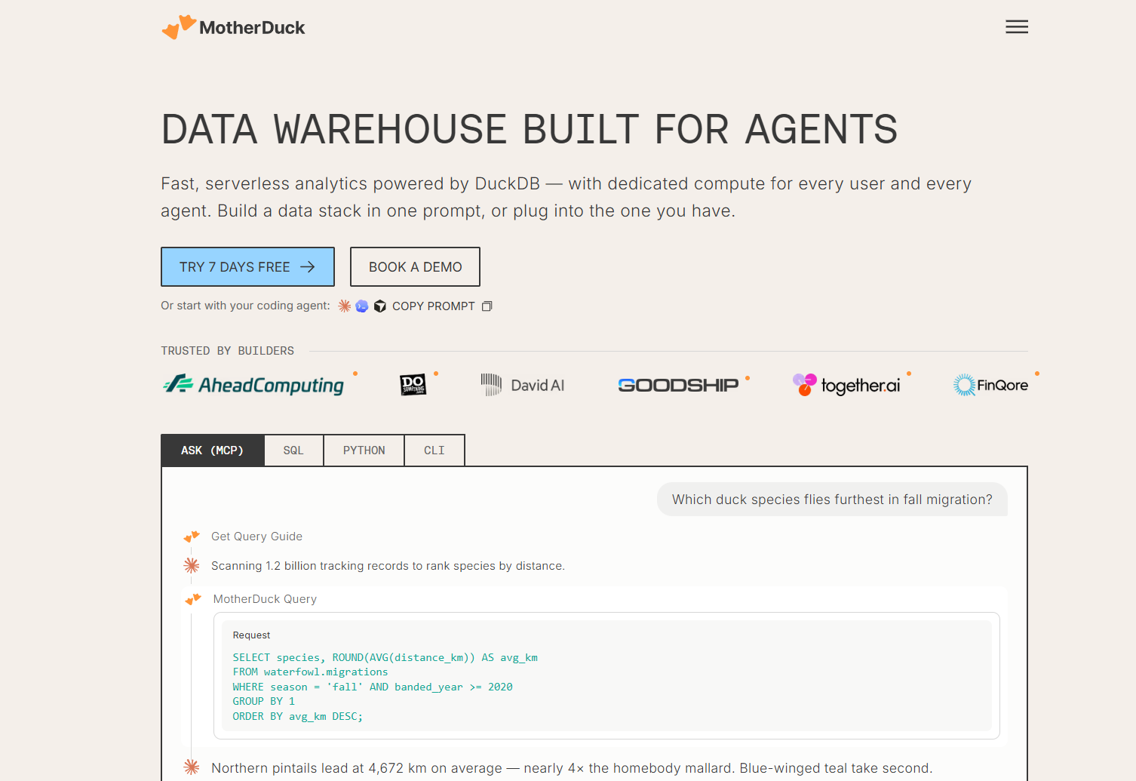Screen dimensions: 1136x781
Task: Click COPY PROMPT text
Action: (434, 306)
